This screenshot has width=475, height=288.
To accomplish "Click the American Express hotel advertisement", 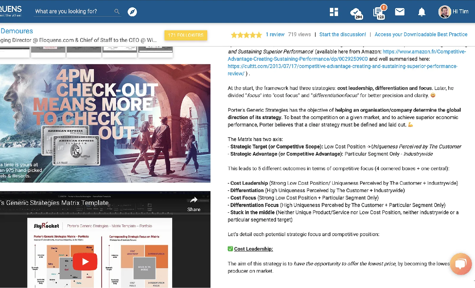I will (105, 123).
